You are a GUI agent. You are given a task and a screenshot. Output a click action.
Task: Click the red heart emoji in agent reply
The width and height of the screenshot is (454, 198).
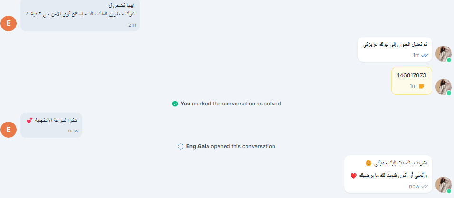tap(353, 176)
